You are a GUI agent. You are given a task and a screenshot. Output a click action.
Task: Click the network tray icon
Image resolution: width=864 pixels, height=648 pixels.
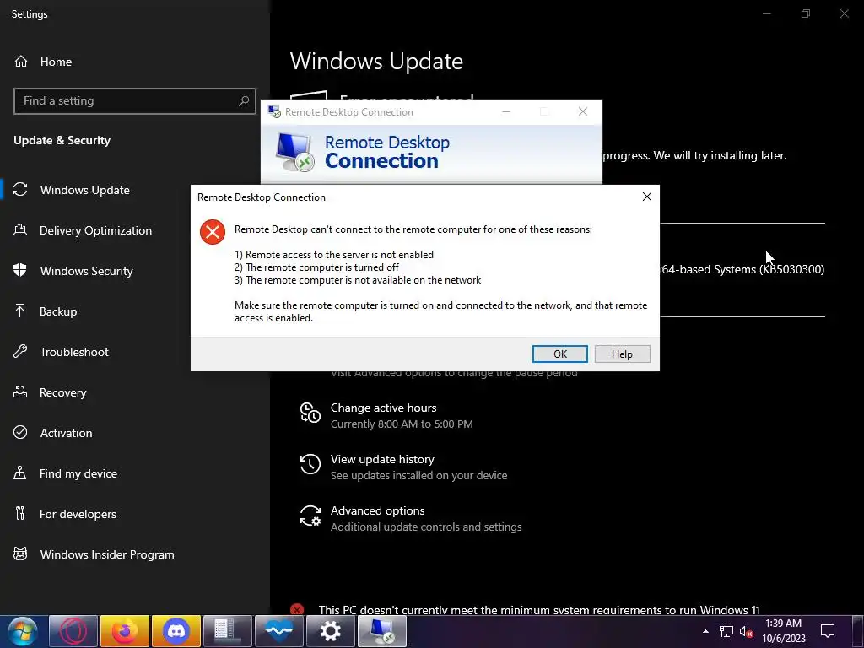726,631
